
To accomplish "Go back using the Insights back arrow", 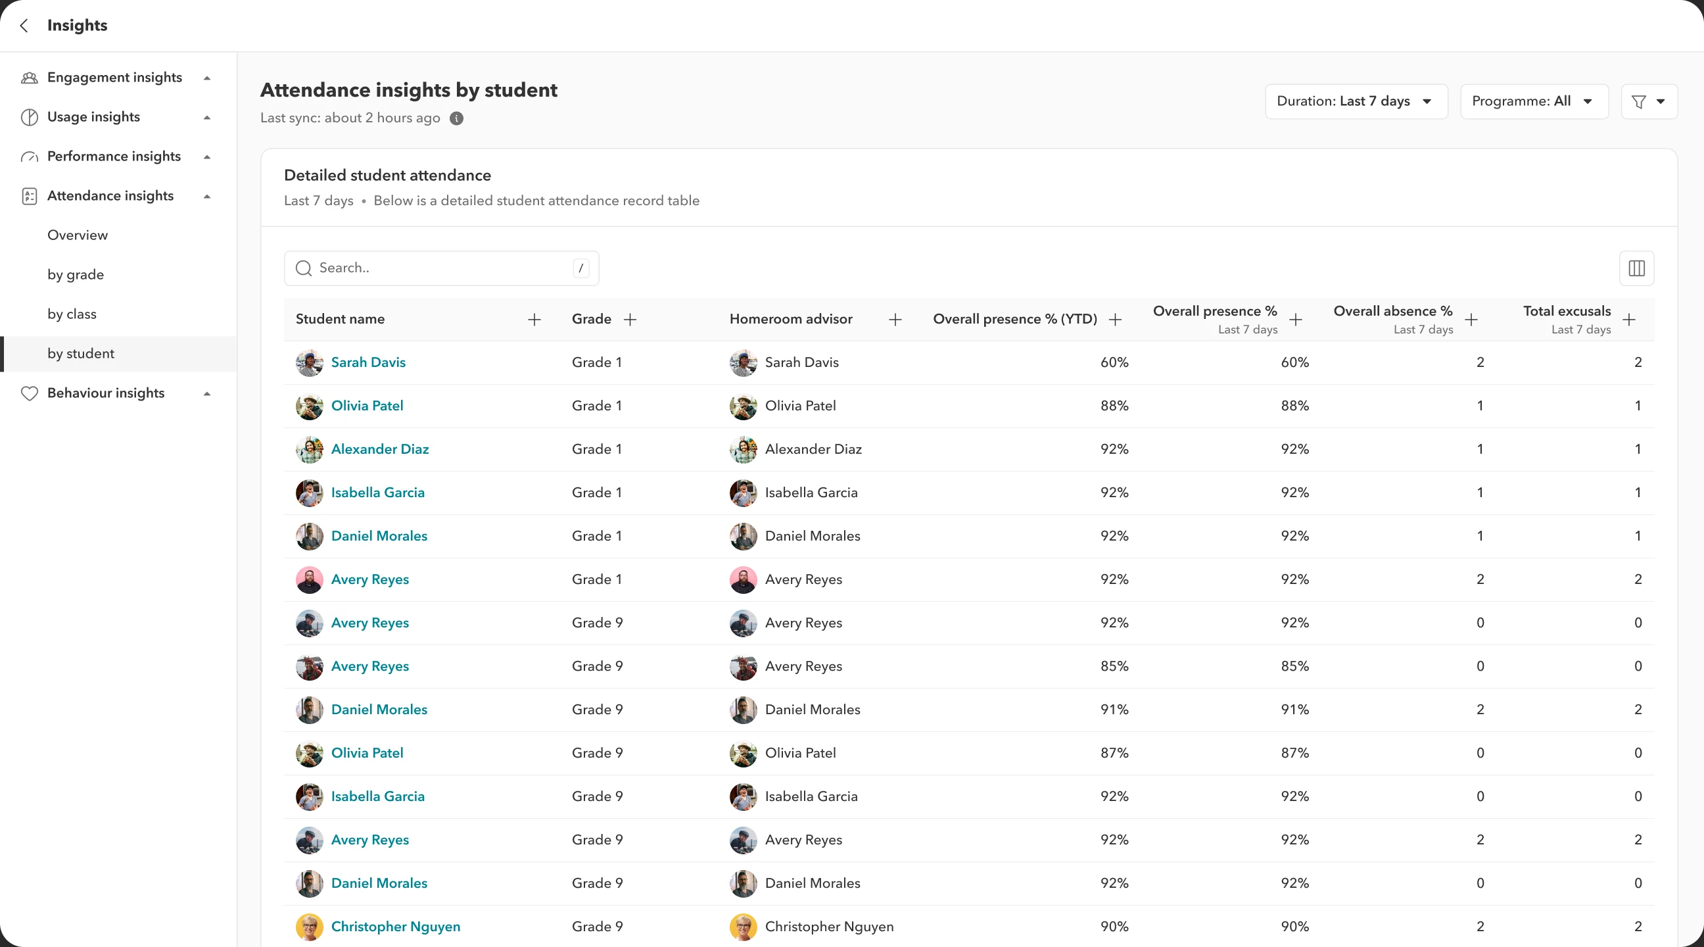I will coord(24,26).
